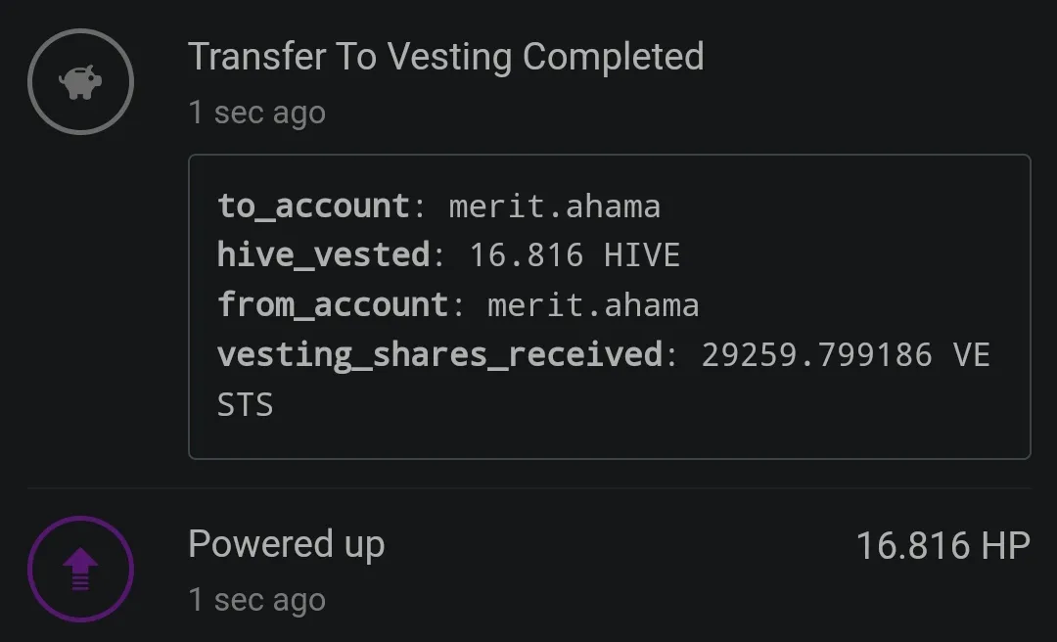Click the Powered up 1 sec ago timestamp

tap(256, 600)
